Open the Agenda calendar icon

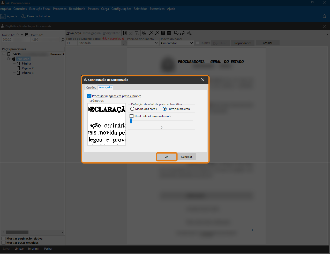(x=3, y=16)
